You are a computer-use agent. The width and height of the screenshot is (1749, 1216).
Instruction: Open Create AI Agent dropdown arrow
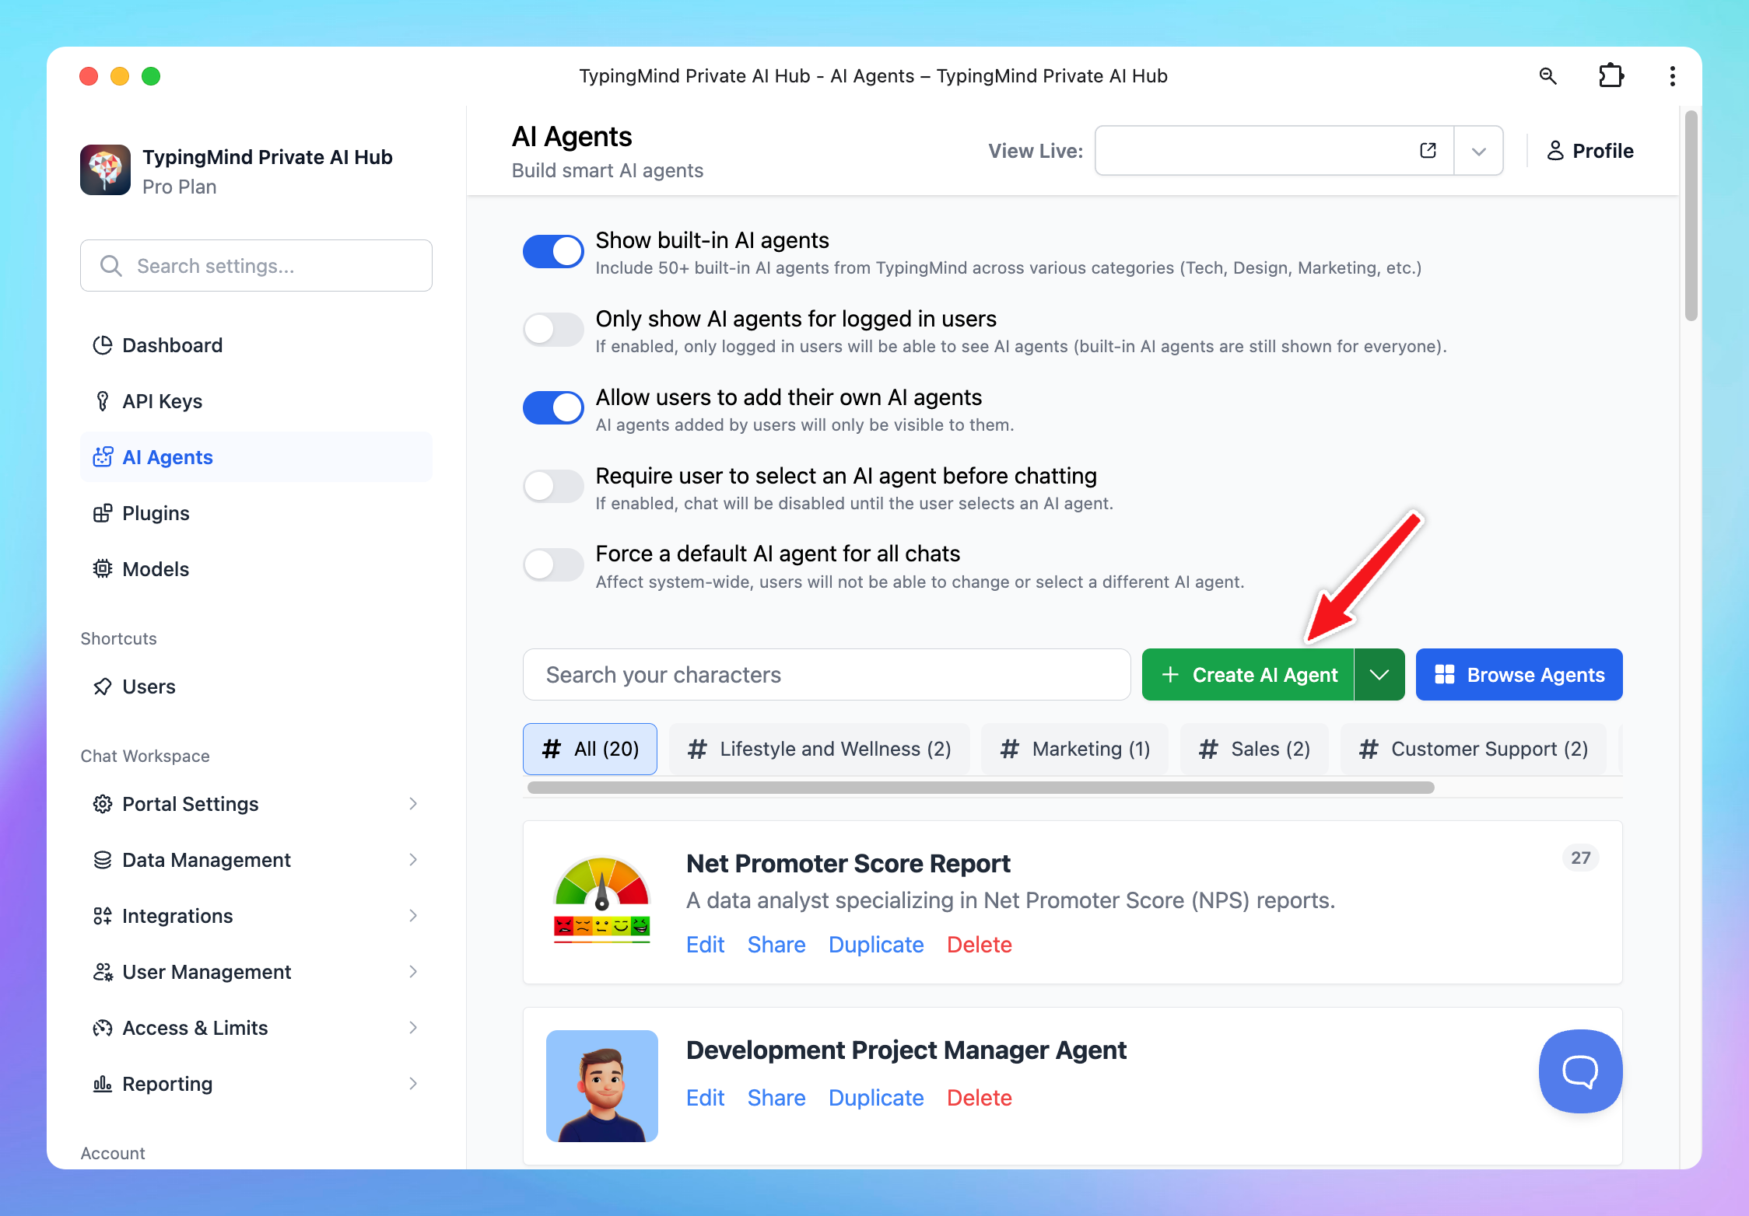click(x=1379, y=675)
